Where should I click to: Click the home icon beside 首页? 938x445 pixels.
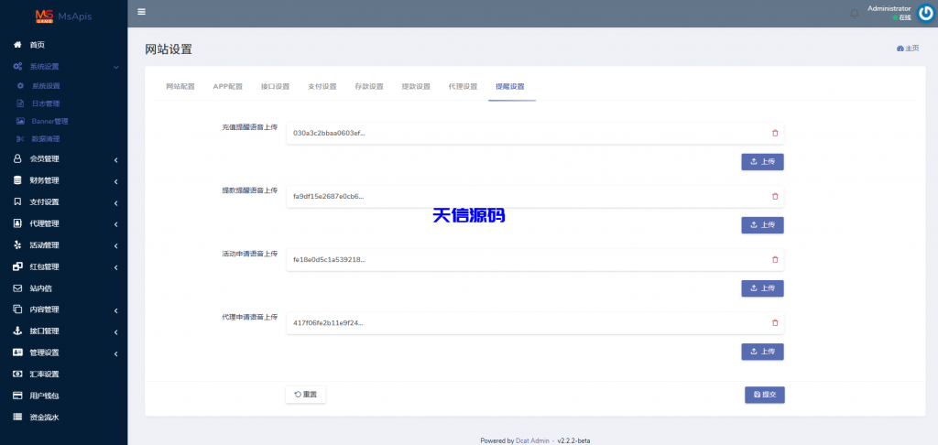pos(17,45)
